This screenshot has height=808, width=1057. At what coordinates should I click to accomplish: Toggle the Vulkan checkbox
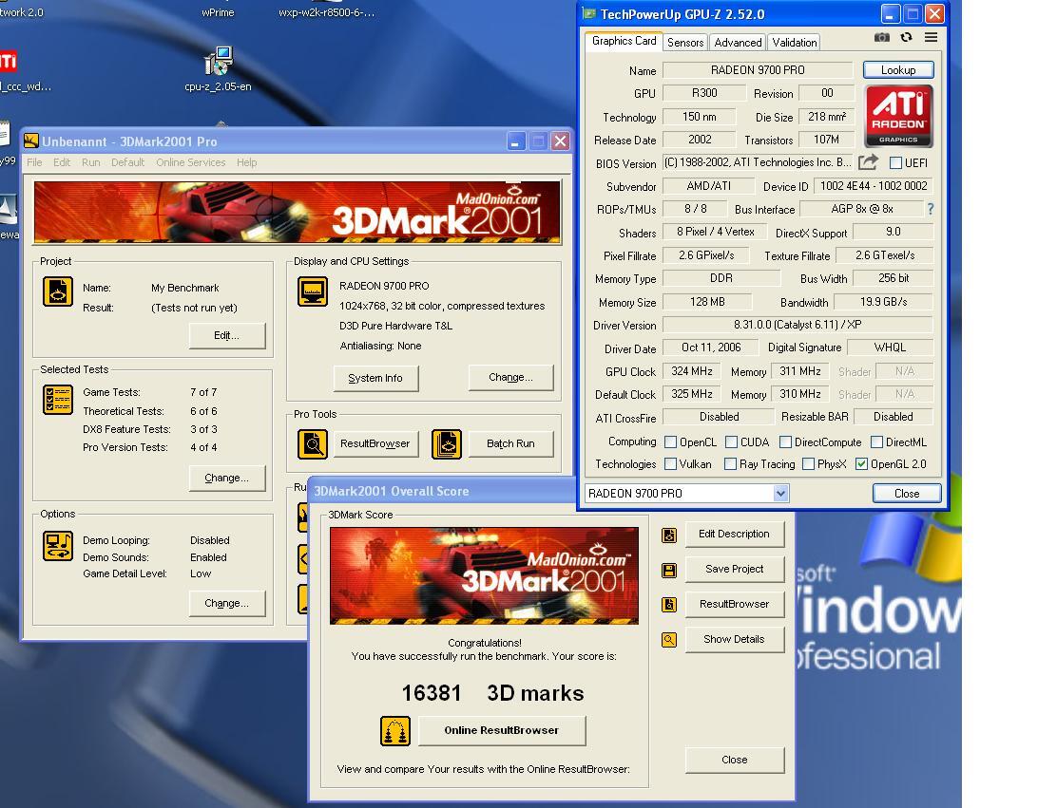[x=671, y=464]
